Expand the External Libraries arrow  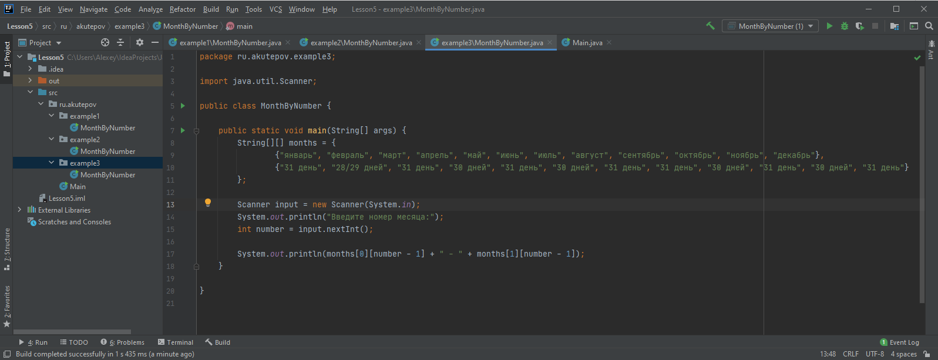20,210
